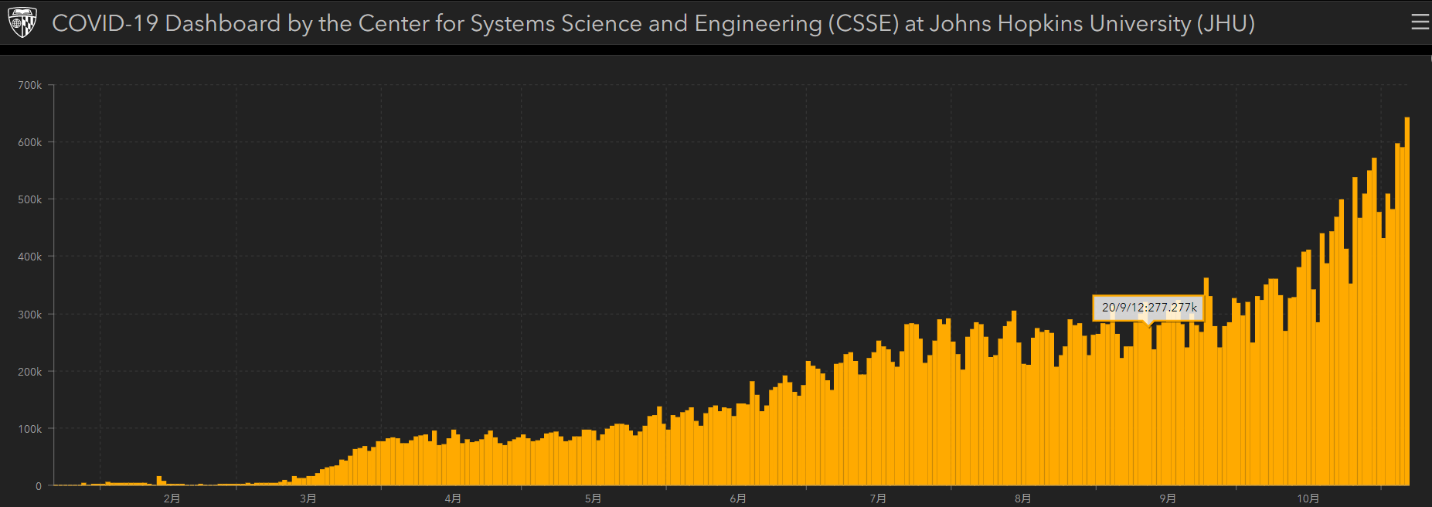
Task: Click the 4月 x-axis label
Action: point(453,498)
